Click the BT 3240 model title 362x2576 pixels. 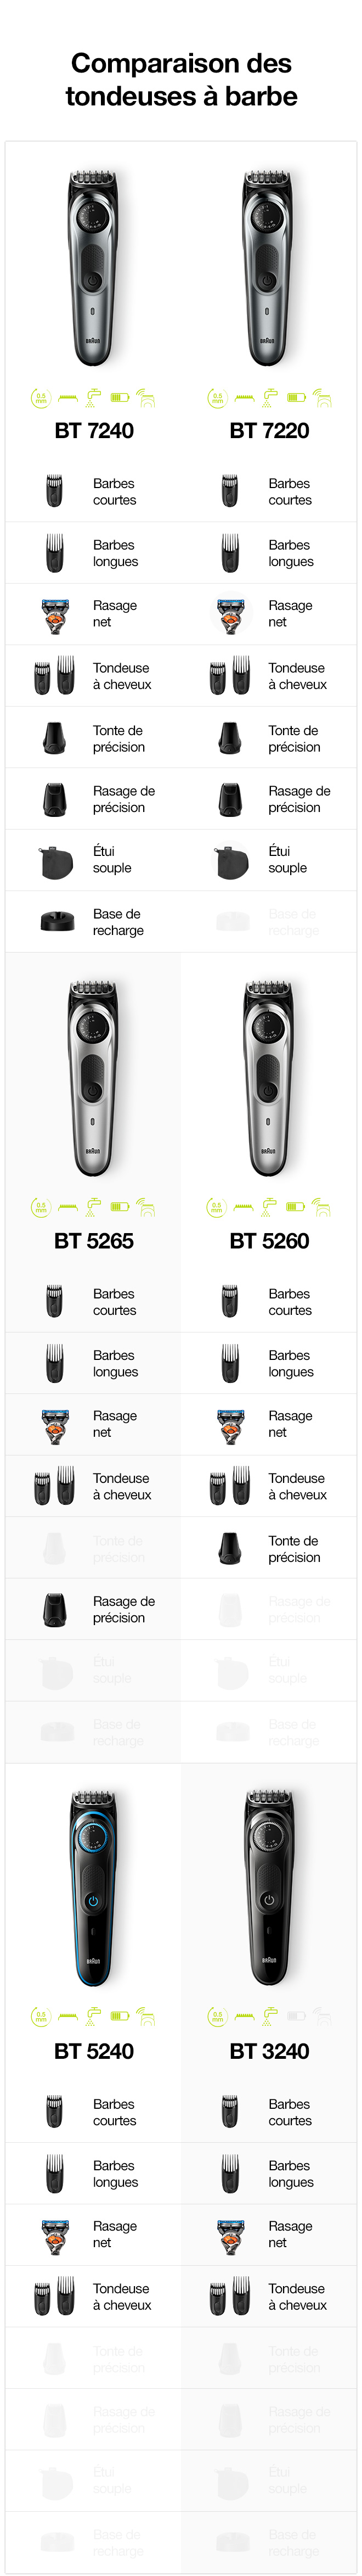(269, 2051)
